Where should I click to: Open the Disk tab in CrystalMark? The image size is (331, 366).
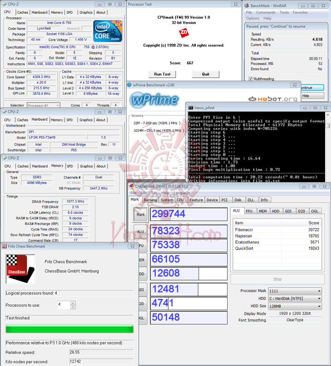[238, 200]
